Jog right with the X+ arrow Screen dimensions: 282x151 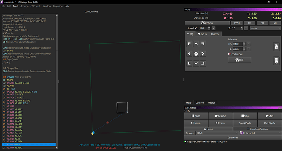[x=203, y=54]
